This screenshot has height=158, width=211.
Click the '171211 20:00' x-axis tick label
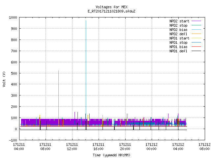click(125, 146)
